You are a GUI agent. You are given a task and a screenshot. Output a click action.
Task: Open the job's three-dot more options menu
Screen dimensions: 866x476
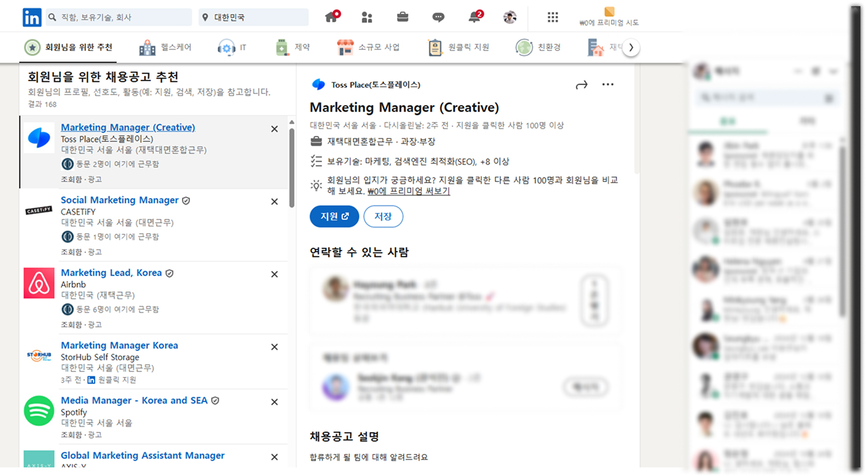(x=608, y=85)
